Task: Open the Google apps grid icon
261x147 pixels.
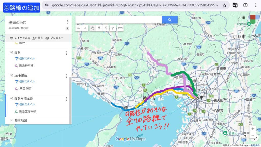Action: (243, 17)
